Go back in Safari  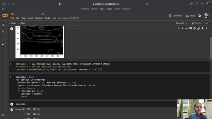pyautogui.click(x=13, y=4)
